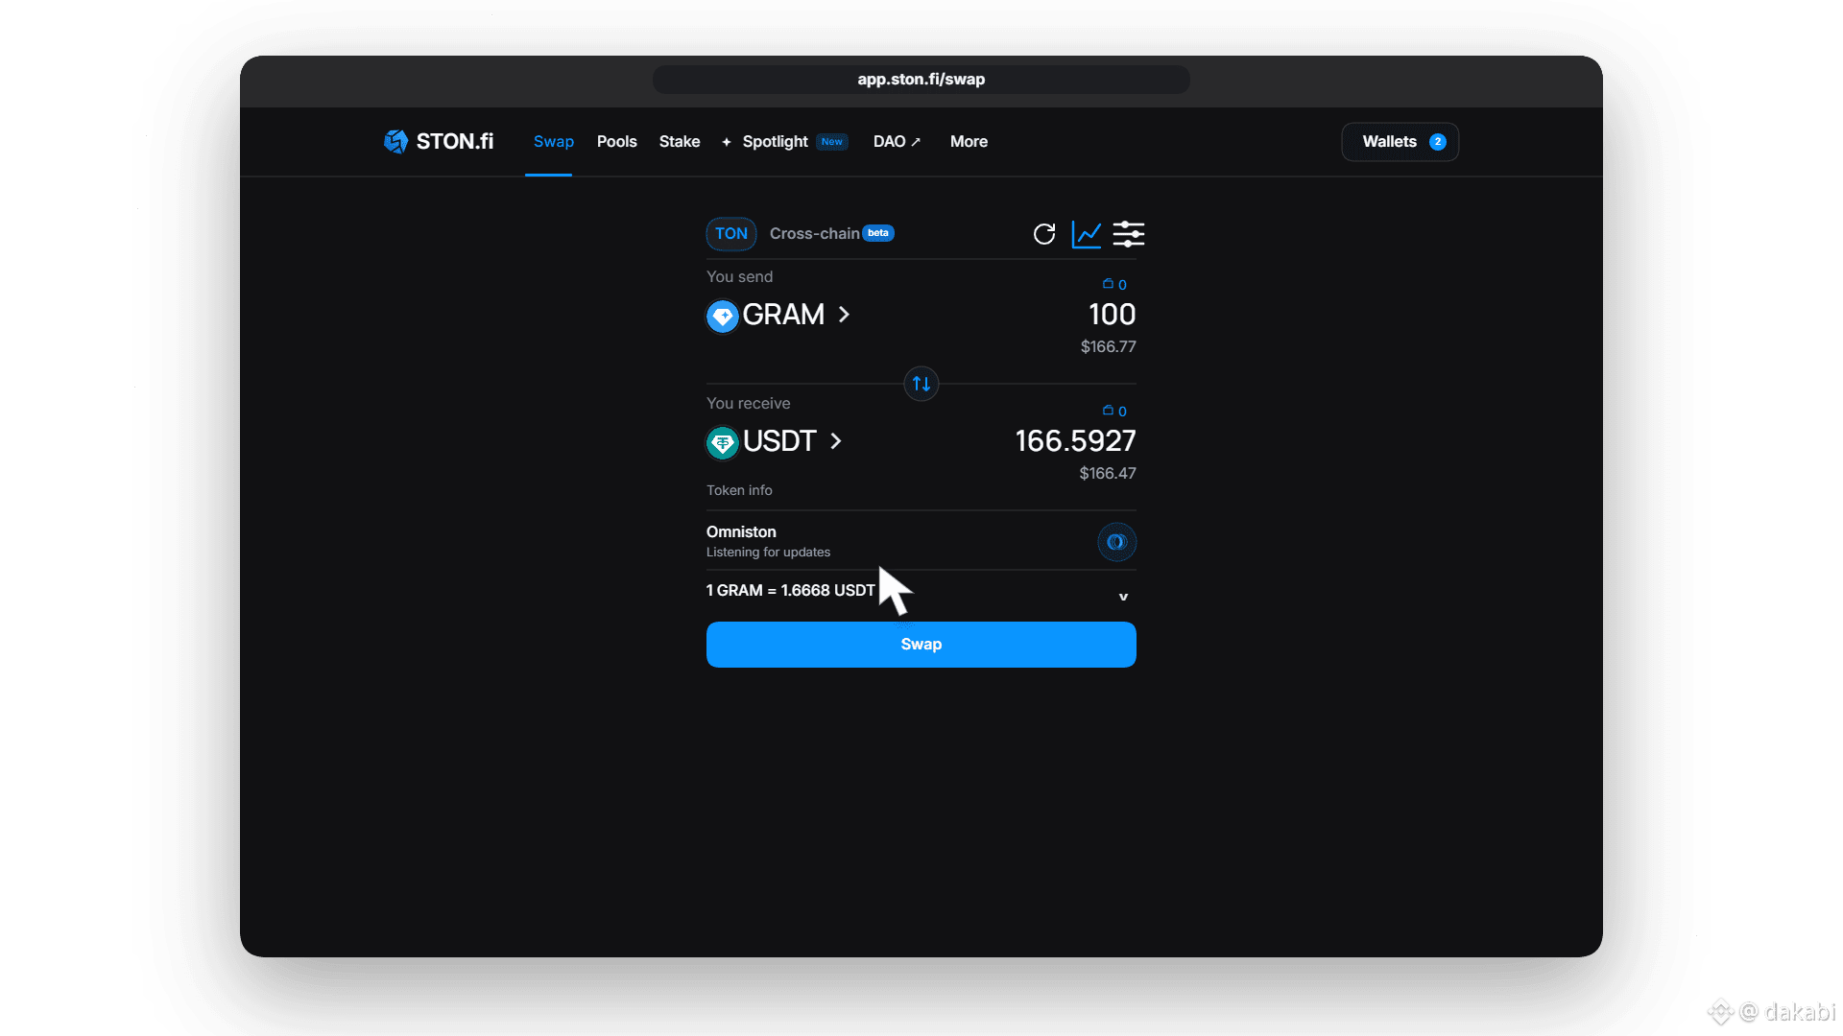Use GRAM wallet balance of 0
Image resolution: width=1843 pixels, height=1036 pixels.
coord(1114,284)
